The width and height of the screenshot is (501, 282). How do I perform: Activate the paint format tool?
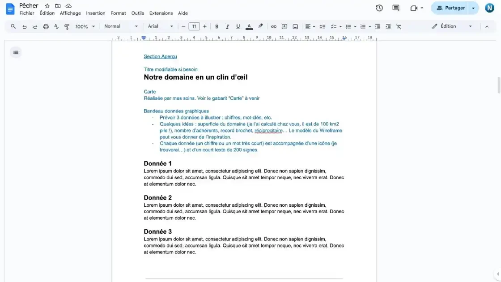click(x=67, y=26)
